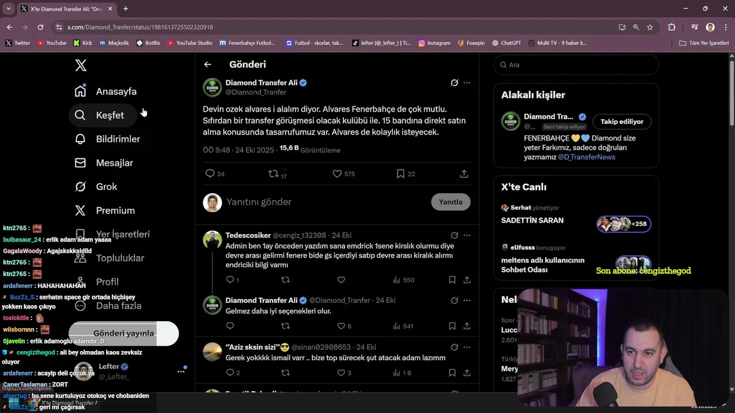Bookmark Tedescosiker's comment
The width and height of the screenshot is (735, 413).
click(x=452, y=280)
